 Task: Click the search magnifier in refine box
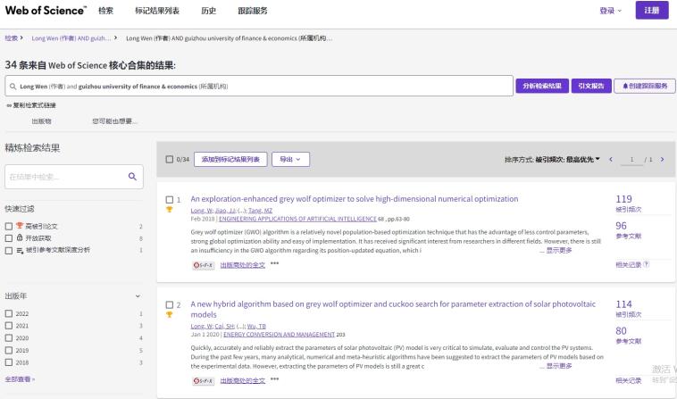coord(132,177)
